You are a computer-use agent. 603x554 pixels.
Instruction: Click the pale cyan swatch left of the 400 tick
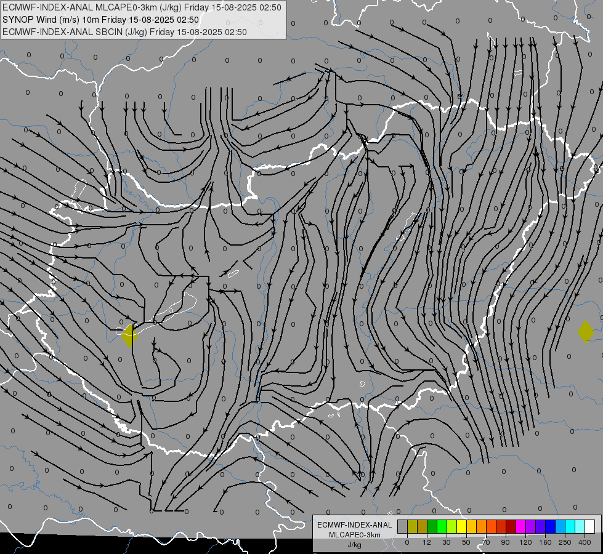point(580,526)
